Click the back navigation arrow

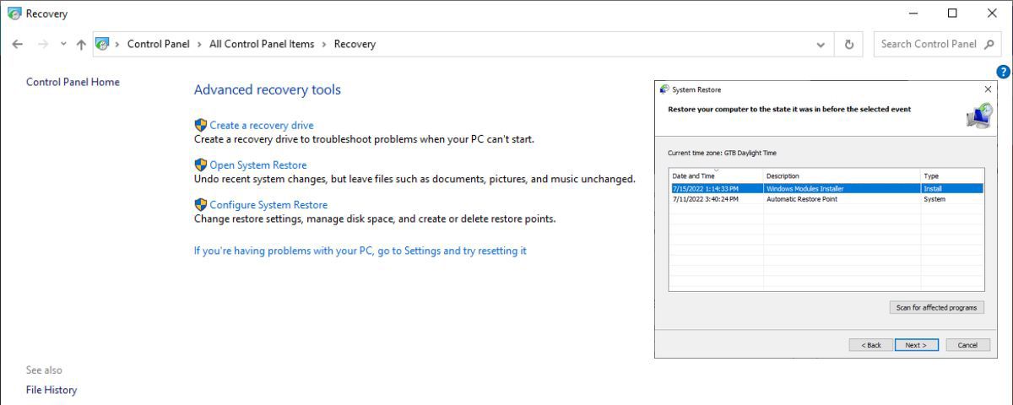point(17,45)
